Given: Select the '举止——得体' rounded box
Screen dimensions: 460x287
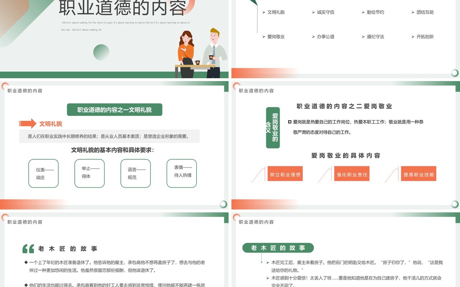Looking at the screenshot, I should pyautogui.click(x=89, y=173).
